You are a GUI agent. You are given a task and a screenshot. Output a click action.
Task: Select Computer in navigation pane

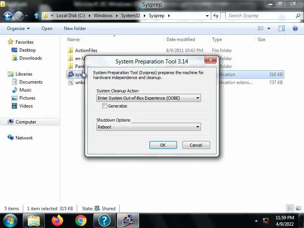click(x=30, y=122)
